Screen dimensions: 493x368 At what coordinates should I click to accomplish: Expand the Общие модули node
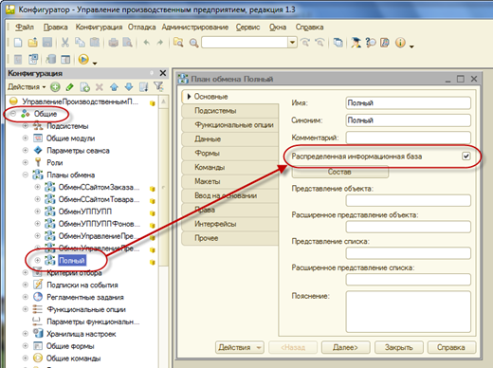point(26,138)
